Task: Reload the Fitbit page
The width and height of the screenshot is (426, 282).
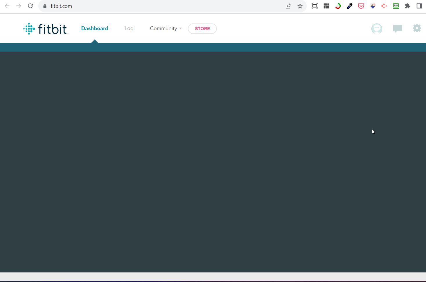Action: click(30, 6)
